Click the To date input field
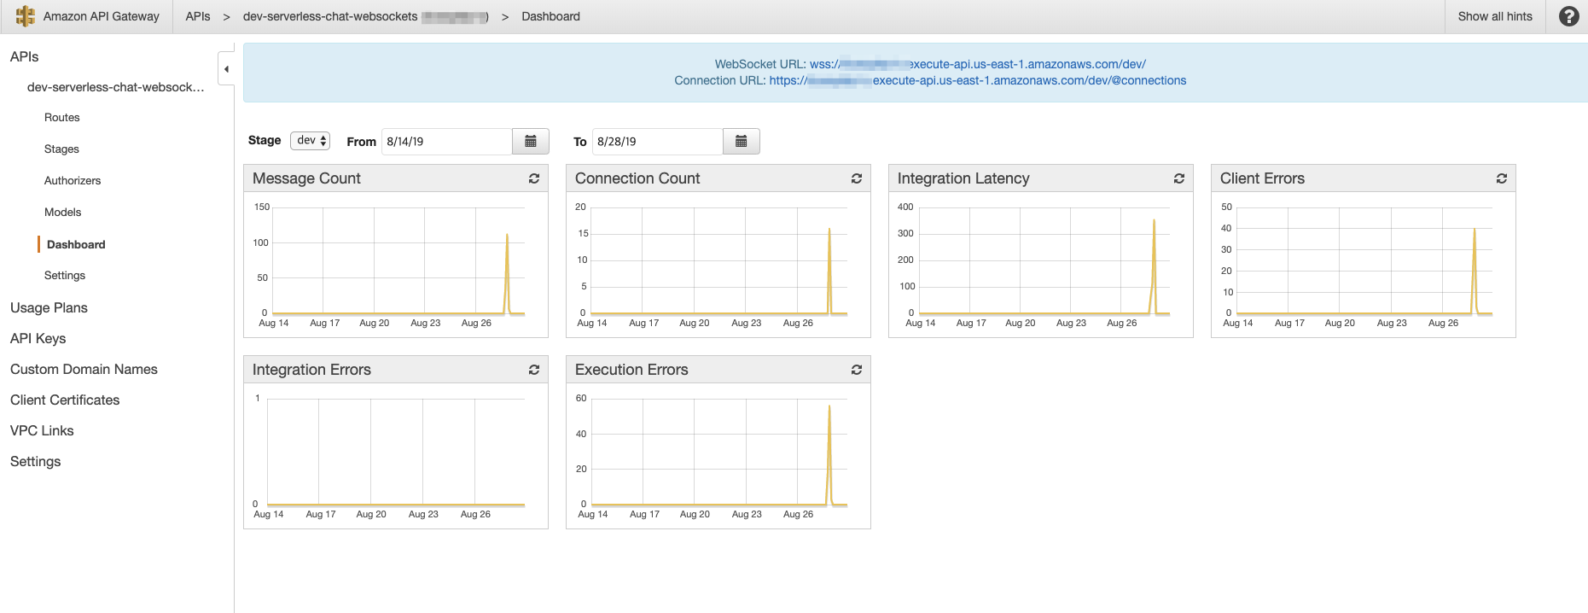The width and height of the screenshot is (1588, 613). tap(658, 141)
